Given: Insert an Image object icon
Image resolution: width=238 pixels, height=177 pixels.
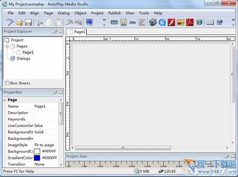Looking at the screenshot, I should (x=123, y=22).
